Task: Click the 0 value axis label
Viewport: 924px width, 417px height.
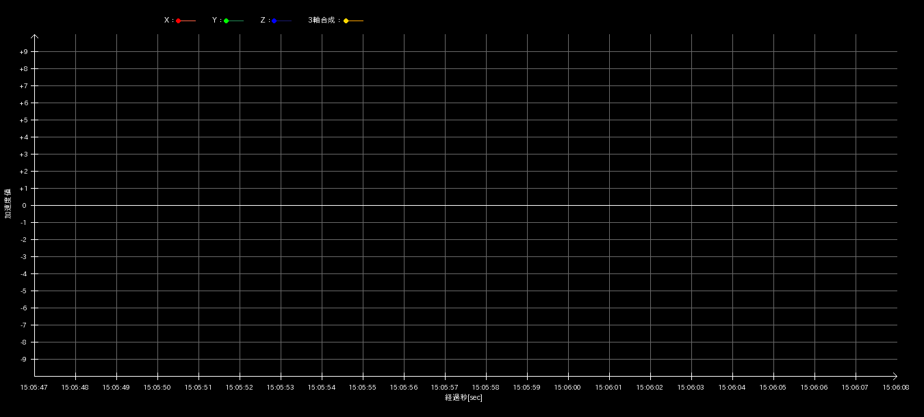Action: [24, 206]
